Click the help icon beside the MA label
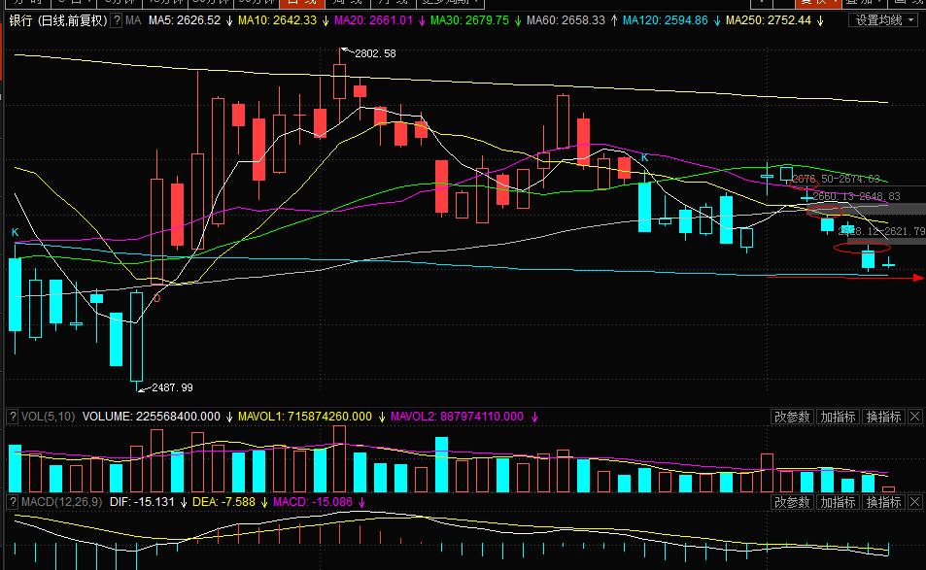The image size is (926, 570). coord(115,20)
